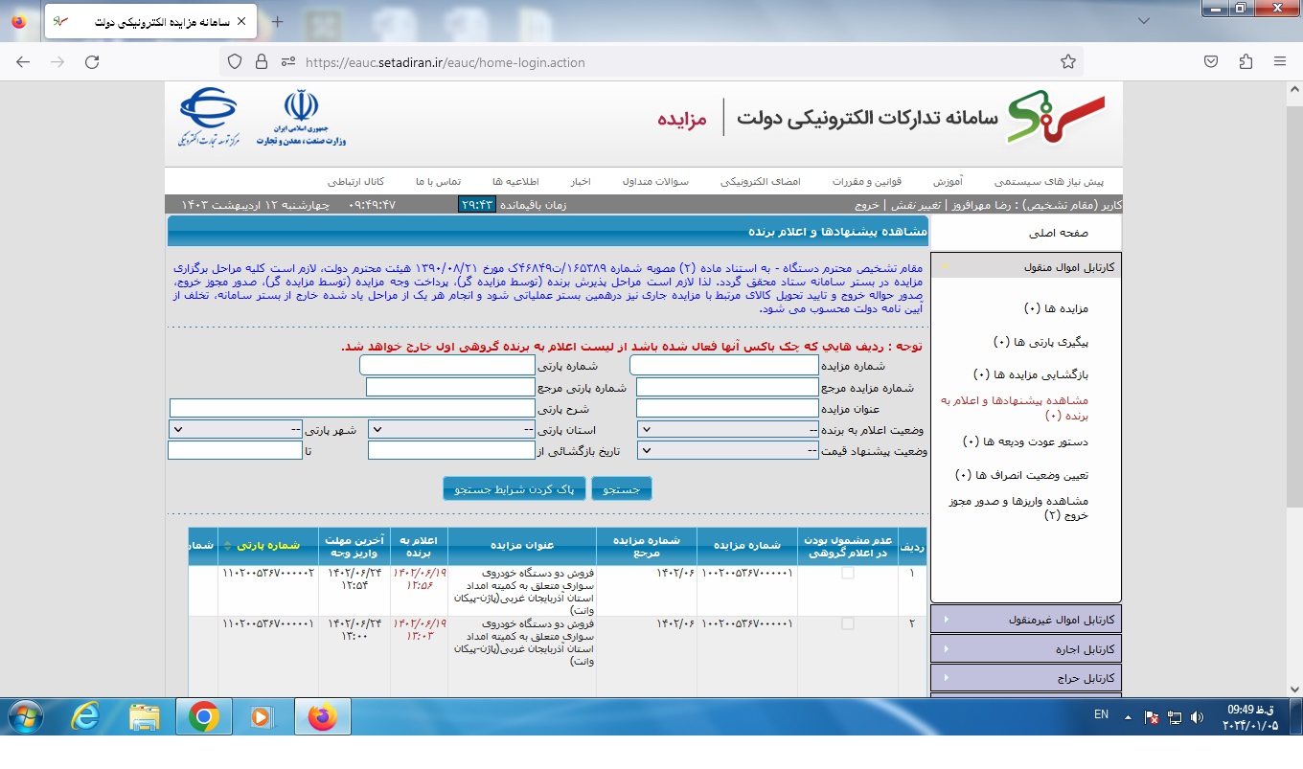Screen dimensions: 1303x769
Task: Click the shield tracking protection icon
Action: (235, 62)
